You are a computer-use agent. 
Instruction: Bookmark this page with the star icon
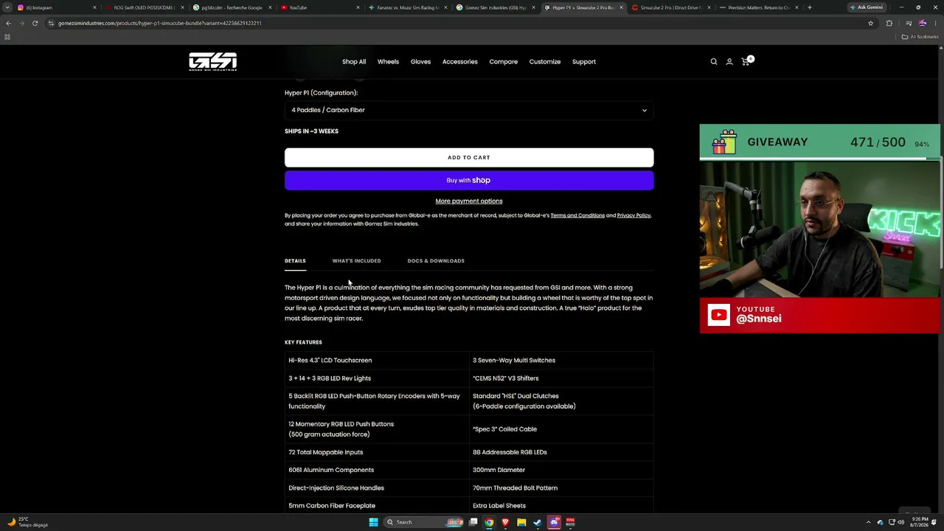871,23
